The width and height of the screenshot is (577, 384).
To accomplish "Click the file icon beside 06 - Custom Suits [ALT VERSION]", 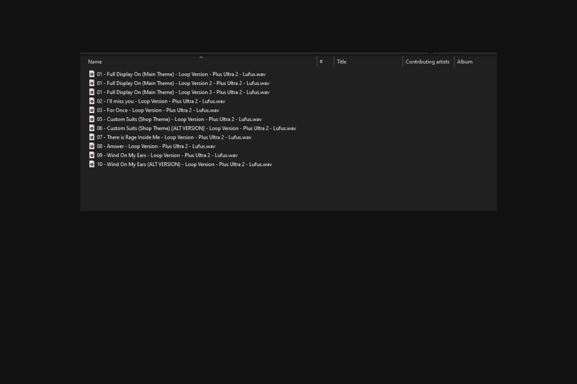I will point(92,128).
